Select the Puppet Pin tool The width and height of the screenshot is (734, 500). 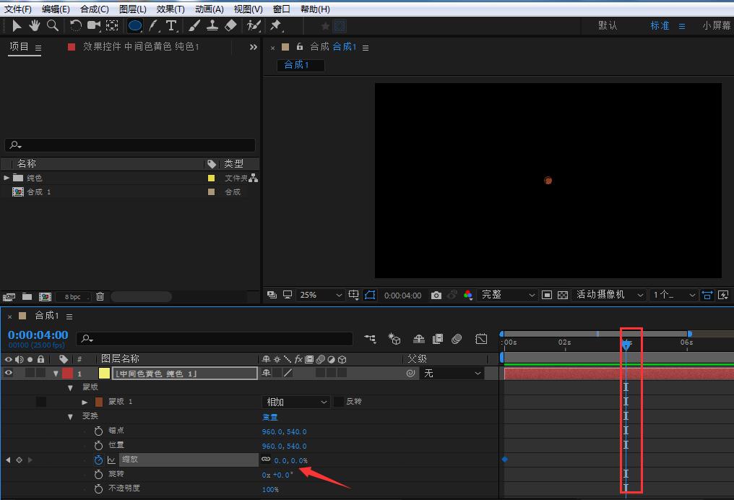[x=275, y=25]
